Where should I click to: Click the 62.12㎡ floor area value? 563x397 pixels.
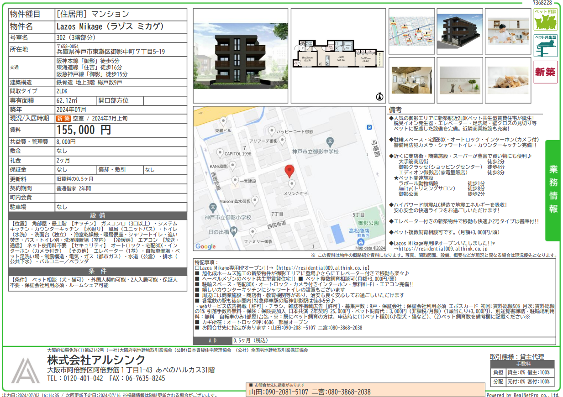pyautogui.click(x=67, y=100)
